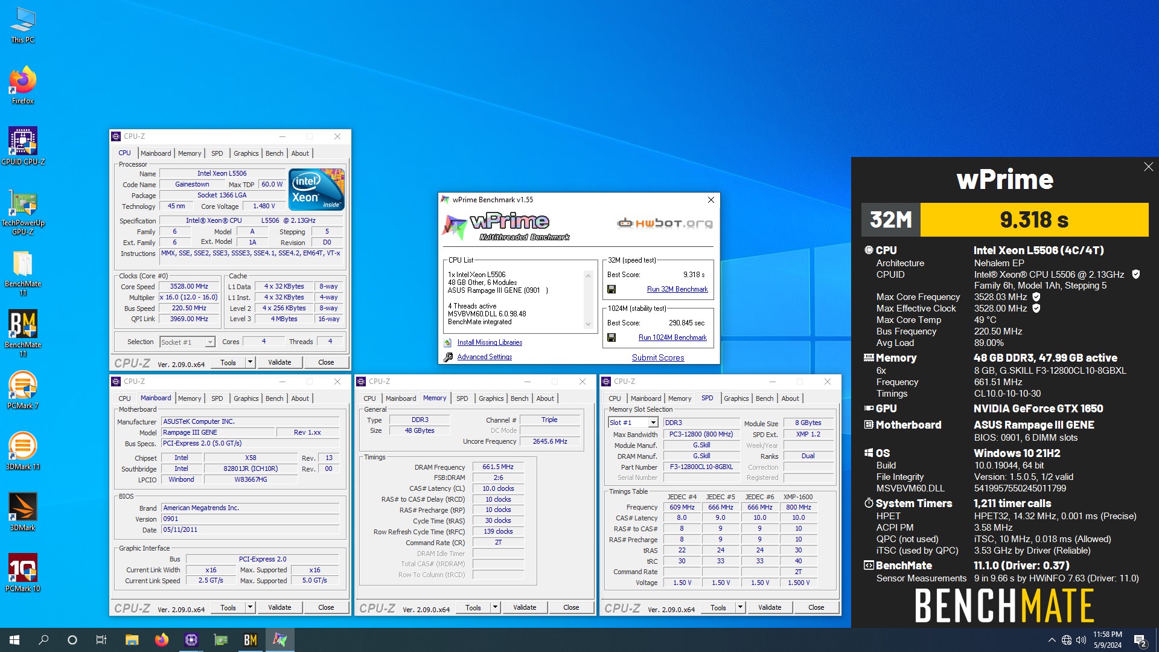Switch to Bench tab in top CPU-Z window

coord(274,153)
